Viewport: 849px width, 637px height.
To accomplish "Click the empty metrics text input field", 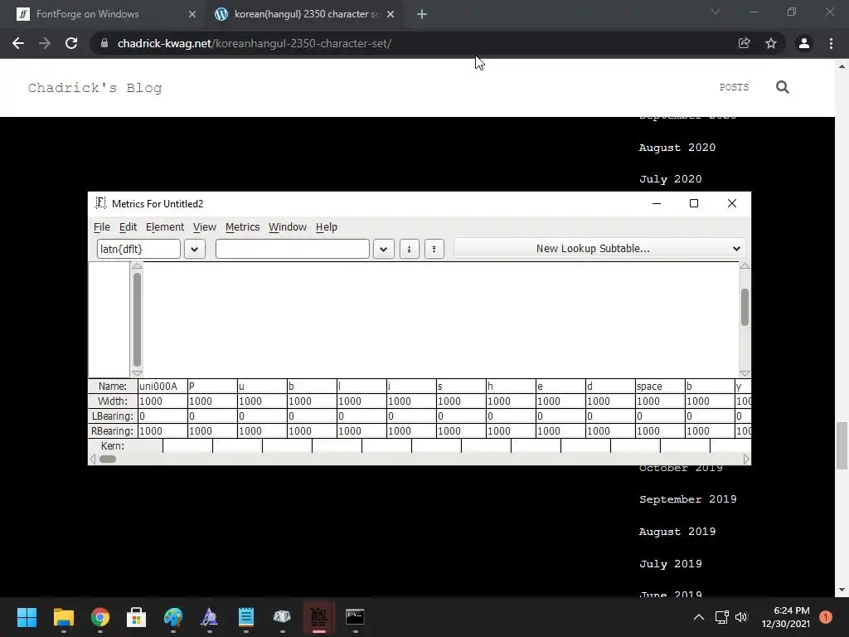I will [293, 249].
